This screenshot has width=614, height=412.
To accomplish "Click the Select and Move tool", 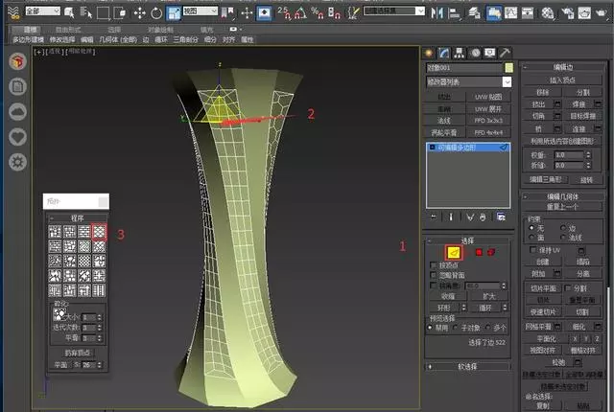I will coord(141,13).
